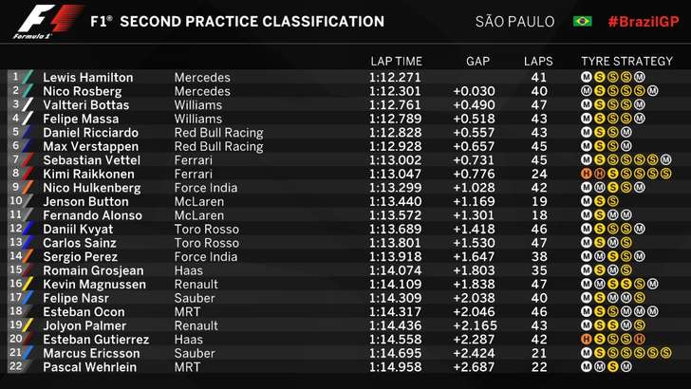This screenshot has height=389, width=691.
Task: Click last tyre icon in Vettel's row
Action: [667, 160]
